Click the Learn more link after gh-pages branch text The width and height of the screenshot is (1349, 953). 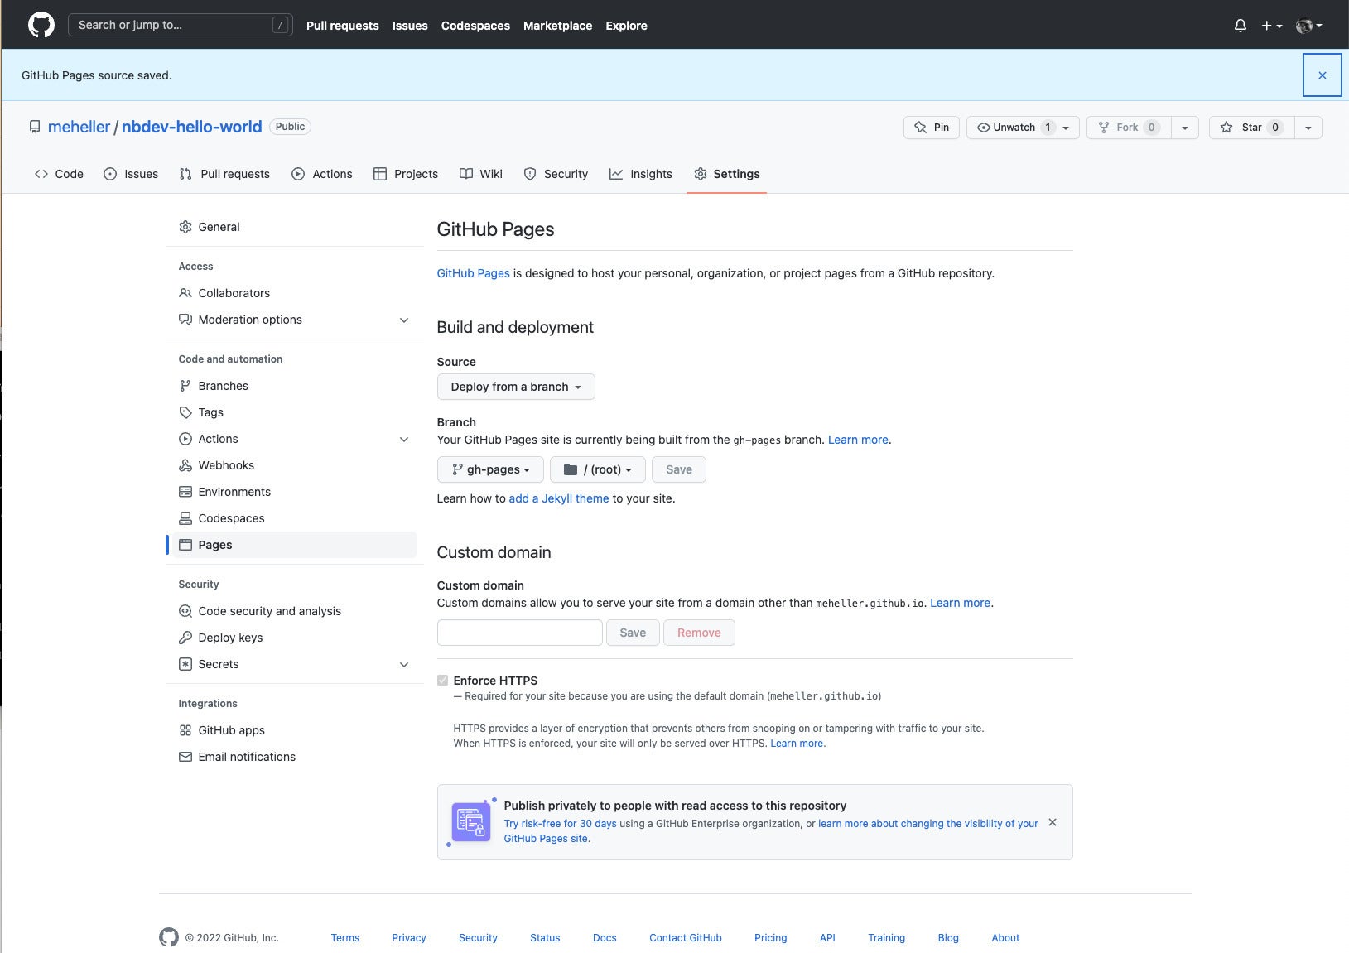pos(858,440)
